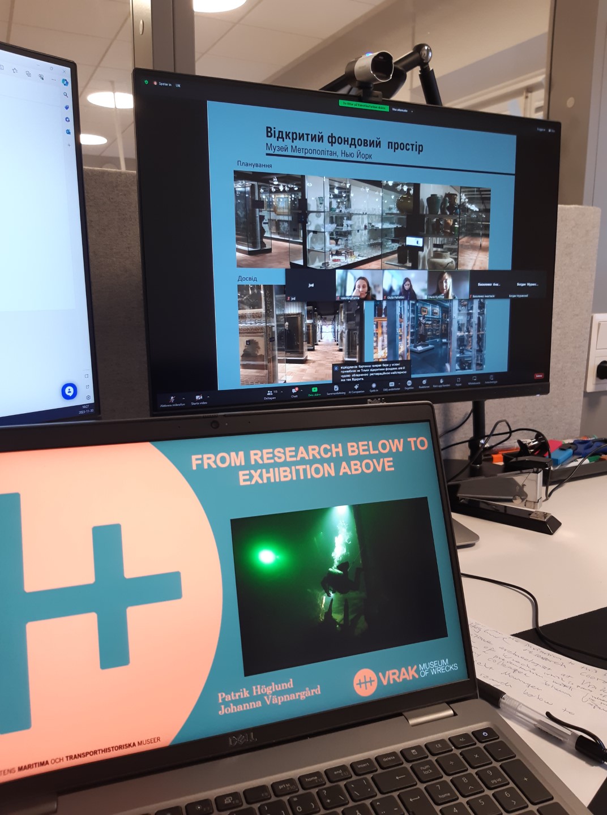The width and height of the screenshot is (607, 815).
Task: Open Dölj undertexter captions control
Action: 391,385
